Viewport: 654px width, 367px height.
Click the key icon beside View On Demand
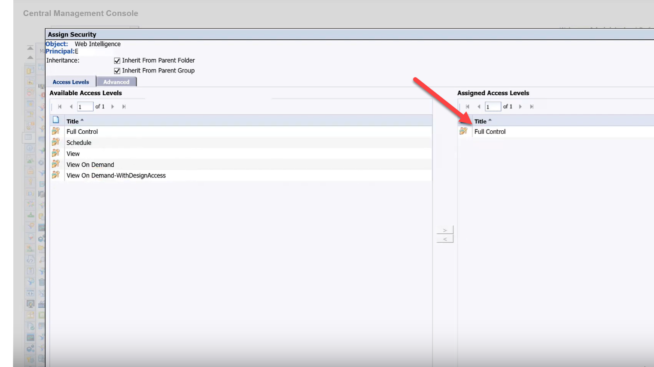pyautogui.click(x=56, y=164)
